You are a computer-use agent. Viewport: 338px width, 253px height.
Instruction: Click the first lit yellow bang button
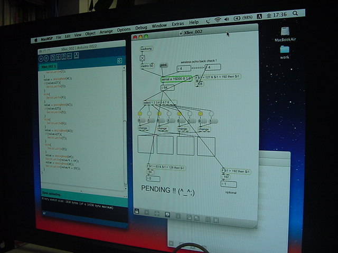140,113
